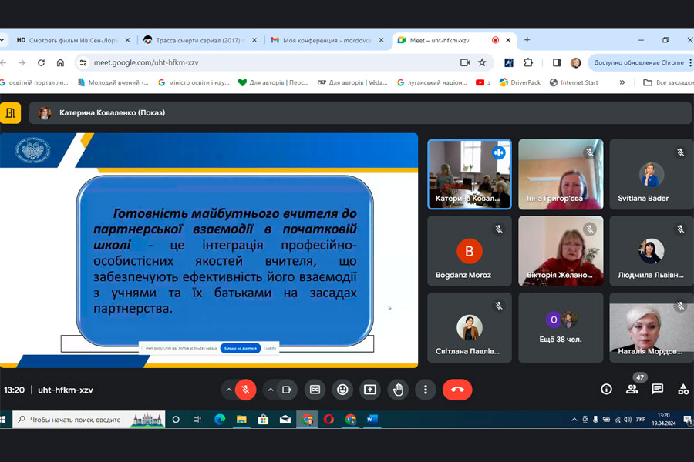Select Інна Григор'єва video tile
The image size is (694, 462).
pyautogui.click(x=561, y=174)
